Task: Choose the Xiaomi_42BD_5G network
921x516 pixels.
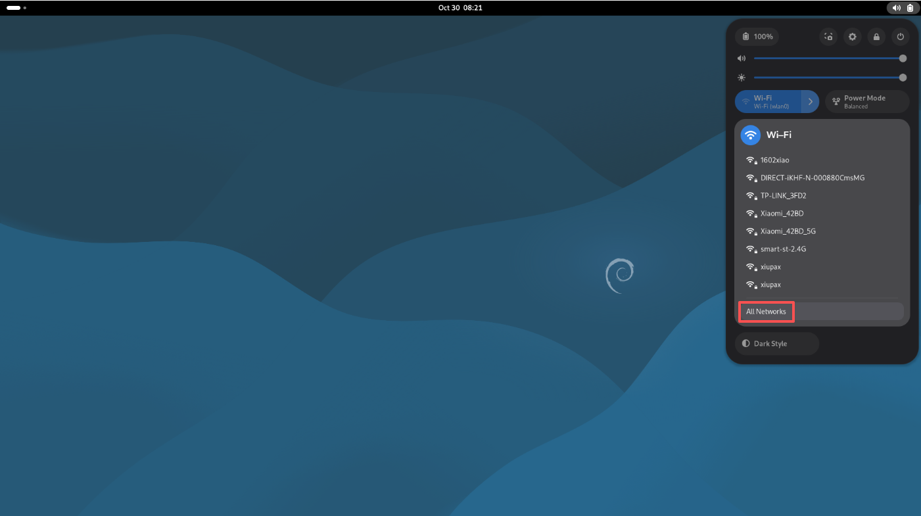Action: (x=788, y=231)
